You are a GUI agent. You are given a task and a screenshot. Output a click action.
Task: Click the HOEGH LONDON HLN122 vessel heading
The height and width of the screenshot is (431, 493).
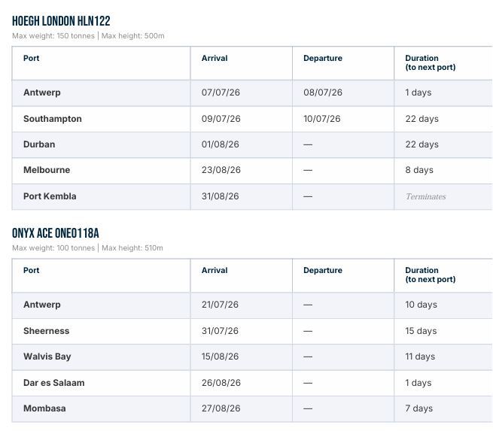tap(61, 21)
